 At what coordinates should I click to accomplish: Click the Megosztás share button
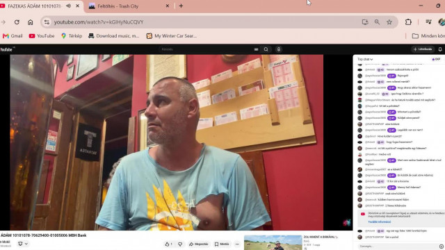pyautogui.click(x=199, y=244)
